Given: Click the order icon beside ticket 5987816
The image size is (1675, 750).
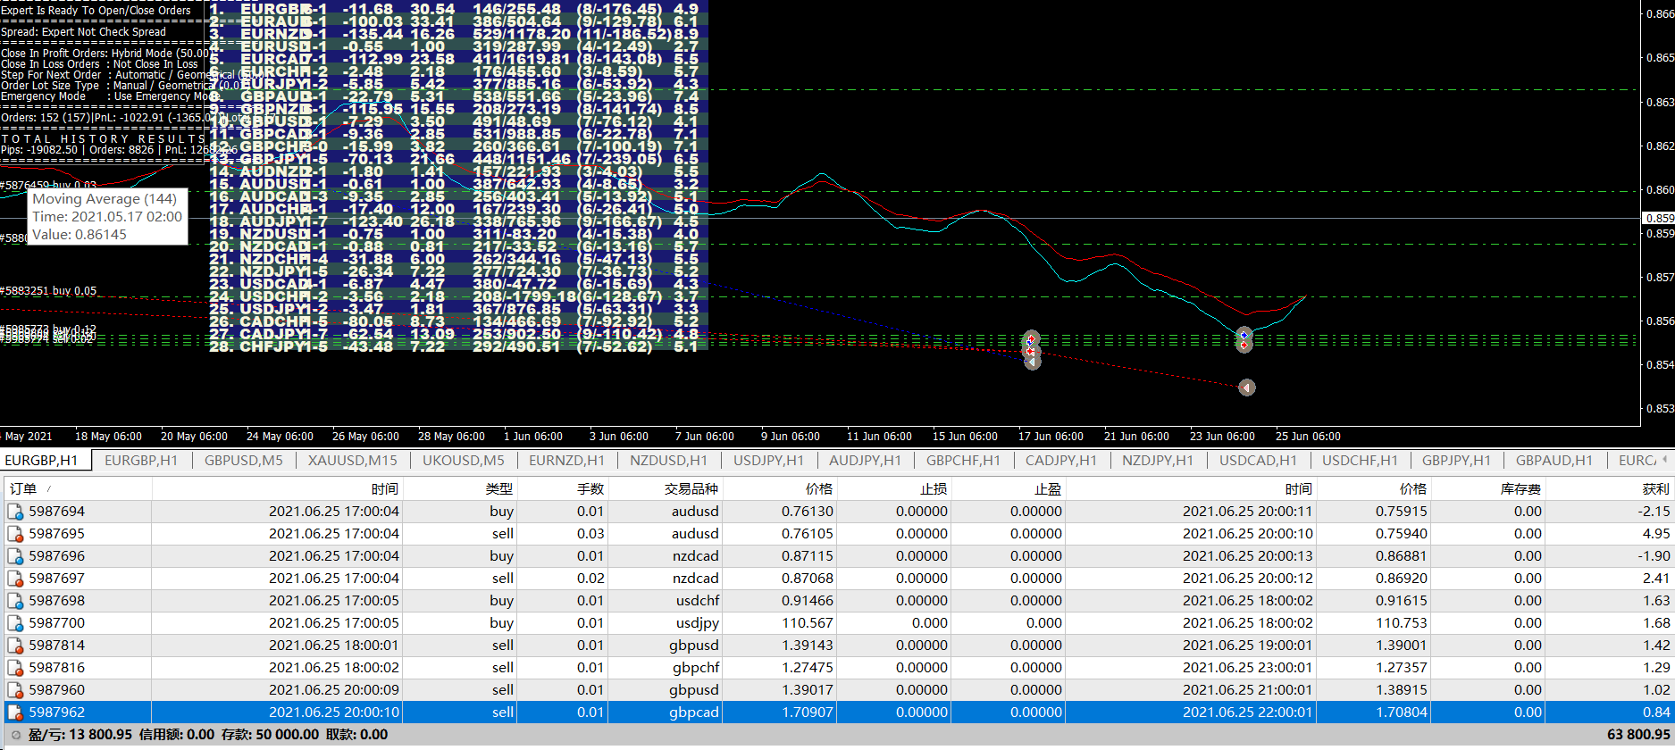Looking at the screenshot, I should point(15,668).
